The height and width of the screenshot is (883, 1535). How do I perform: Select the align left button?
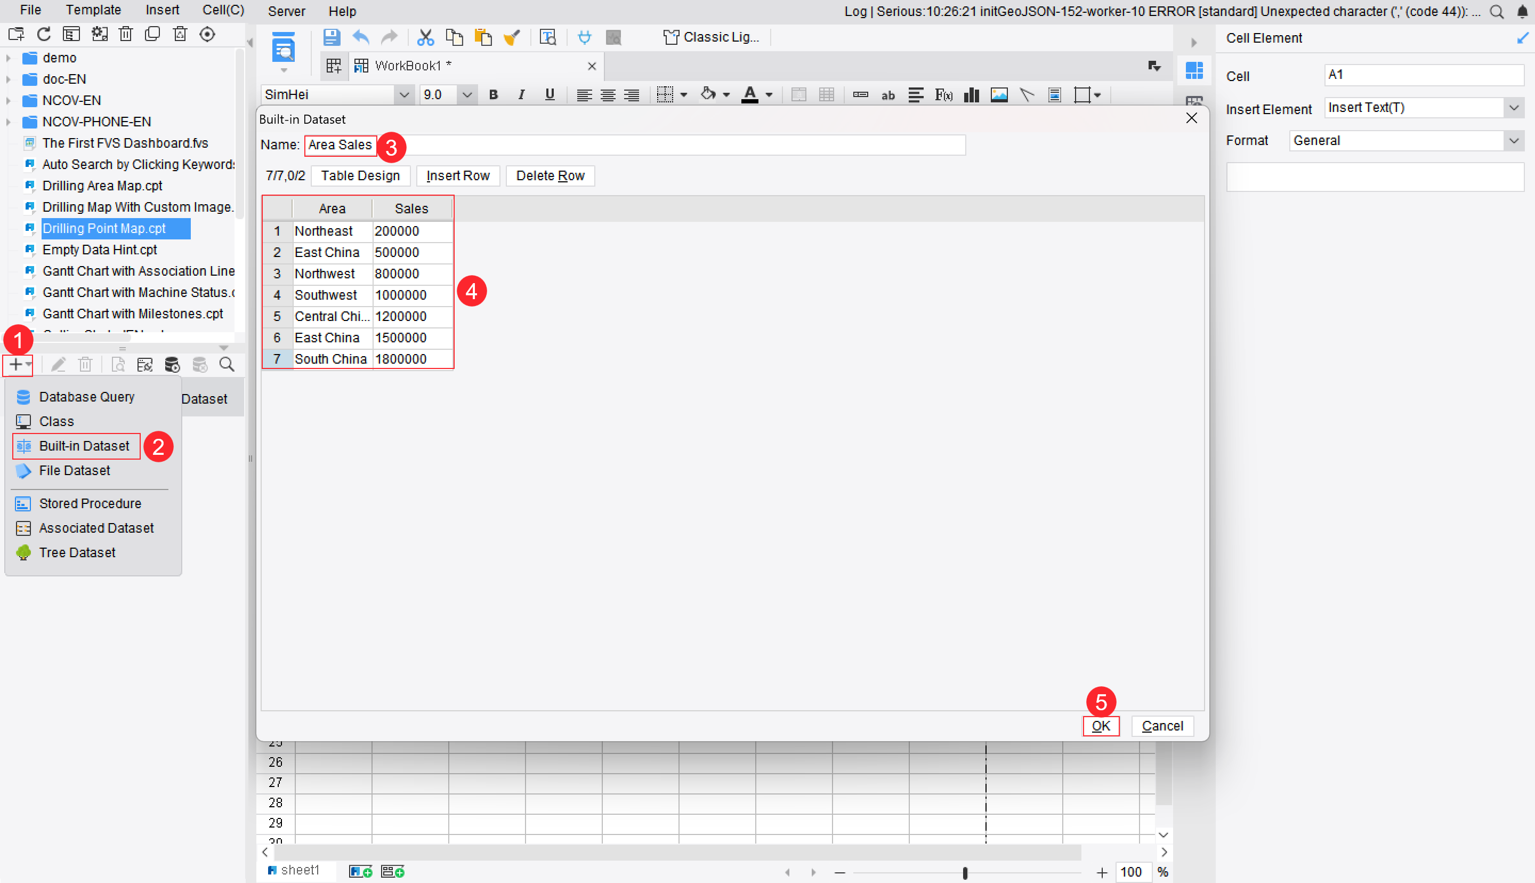pos(584,94)
